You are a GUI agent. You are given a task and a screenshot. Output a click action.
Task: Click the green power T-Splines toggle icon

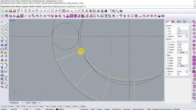[3, 16]
